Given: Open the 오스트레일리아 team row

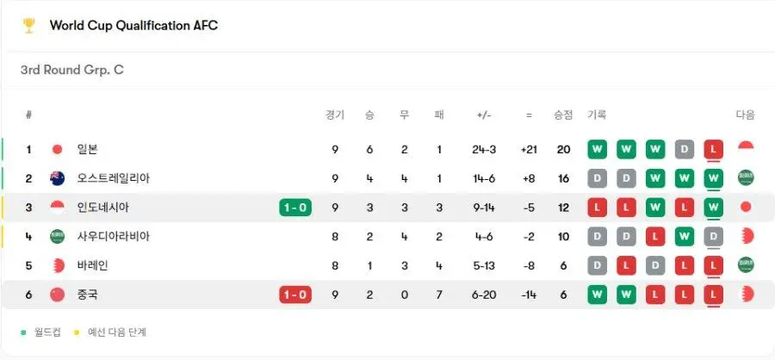Looking at the screenshot, I should (x=387, y=178).
